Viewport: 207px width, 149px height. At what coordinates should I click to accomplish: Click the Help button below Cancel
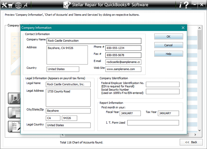click(x=168, y=54)
